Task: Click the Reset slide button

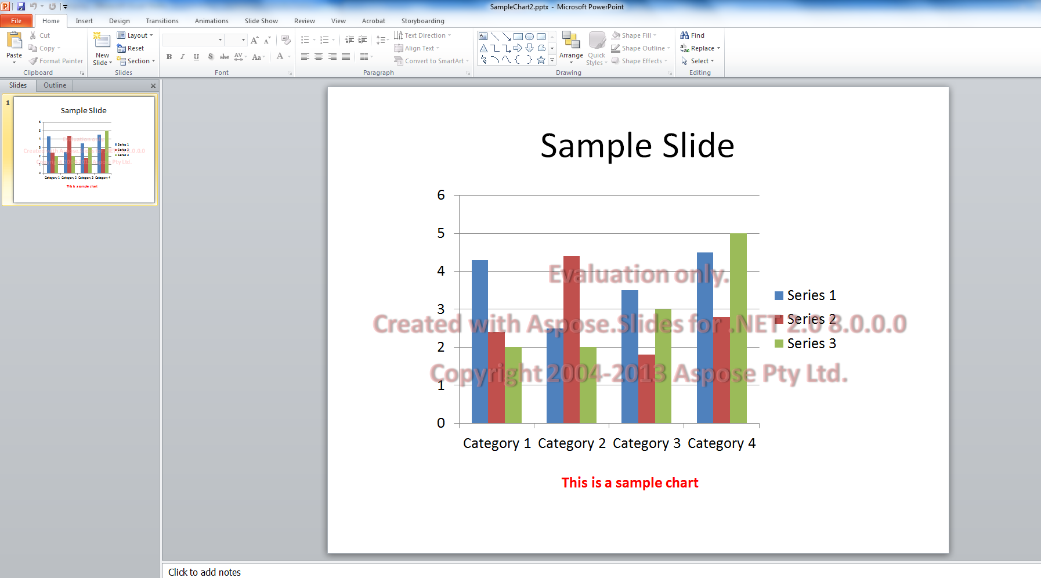Action: coord(131,48)
